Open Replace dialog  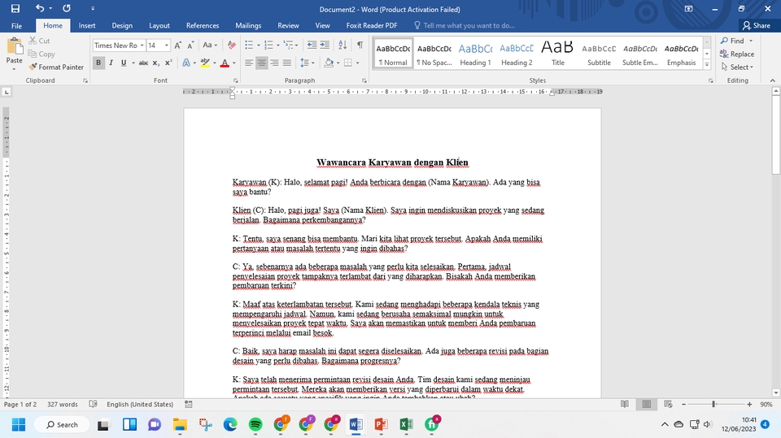(737, 54)
